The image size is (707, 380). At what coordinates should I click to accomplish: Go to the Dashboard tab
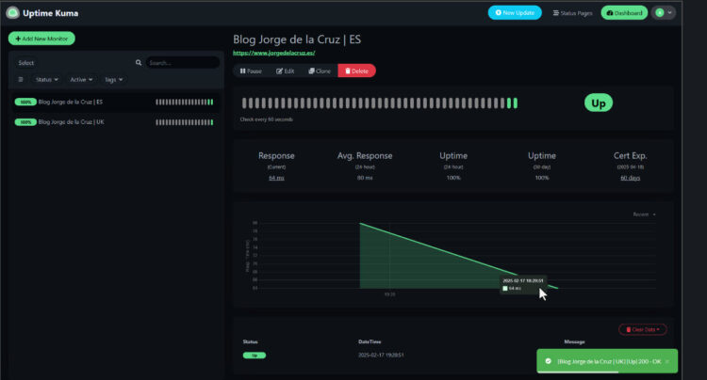click(x=624, y=13)
